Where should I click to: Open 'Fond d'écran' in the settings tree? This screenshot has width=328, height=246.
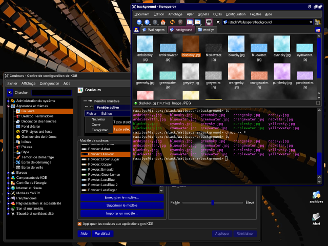tap(31, 127)
